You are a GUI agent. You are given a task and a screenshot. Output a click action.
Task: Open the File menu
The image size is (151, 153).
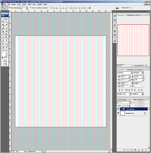[5, 4]
